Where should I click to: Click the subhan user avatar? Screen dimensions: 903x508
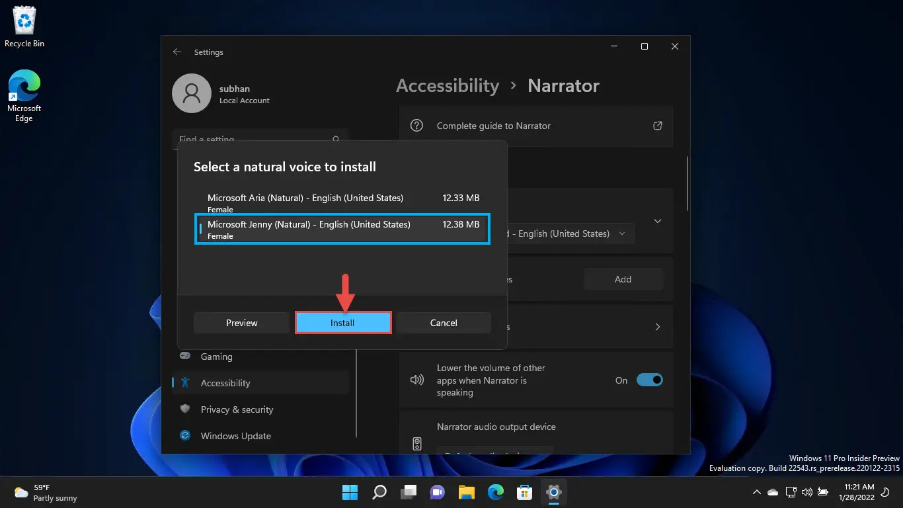click(192, 93)
